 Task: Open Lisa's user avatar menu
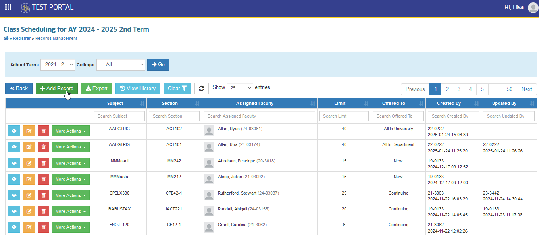pyautogui.click(x=533, y=8)
